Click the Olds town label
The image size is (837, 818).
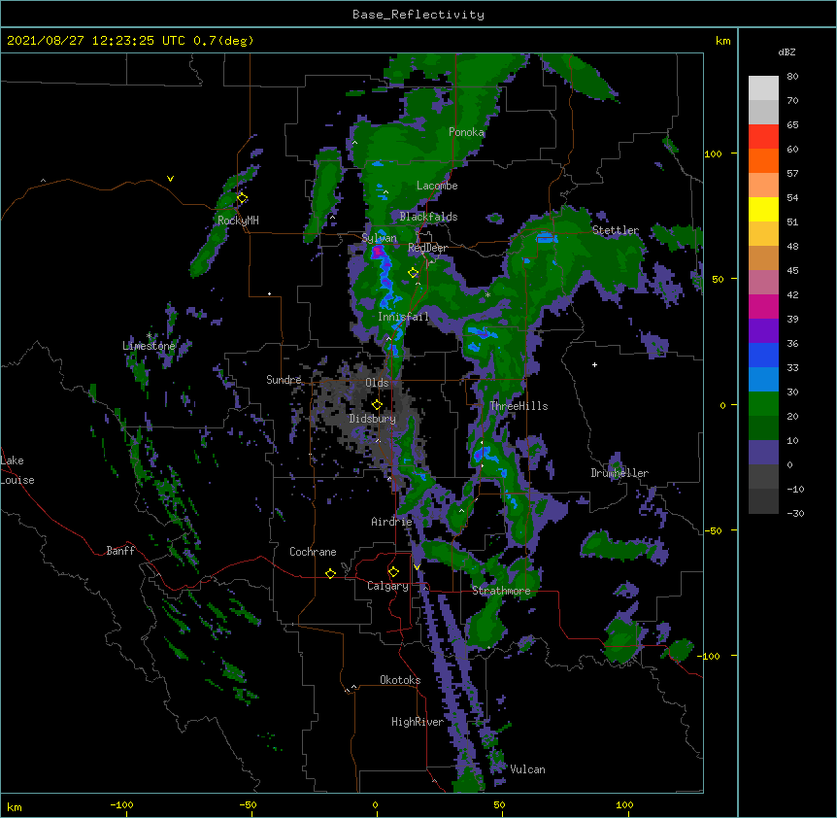377,383
